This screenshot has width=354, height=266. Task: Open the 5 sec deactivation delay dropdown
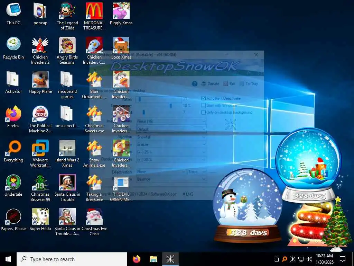[x=197, y=172]
